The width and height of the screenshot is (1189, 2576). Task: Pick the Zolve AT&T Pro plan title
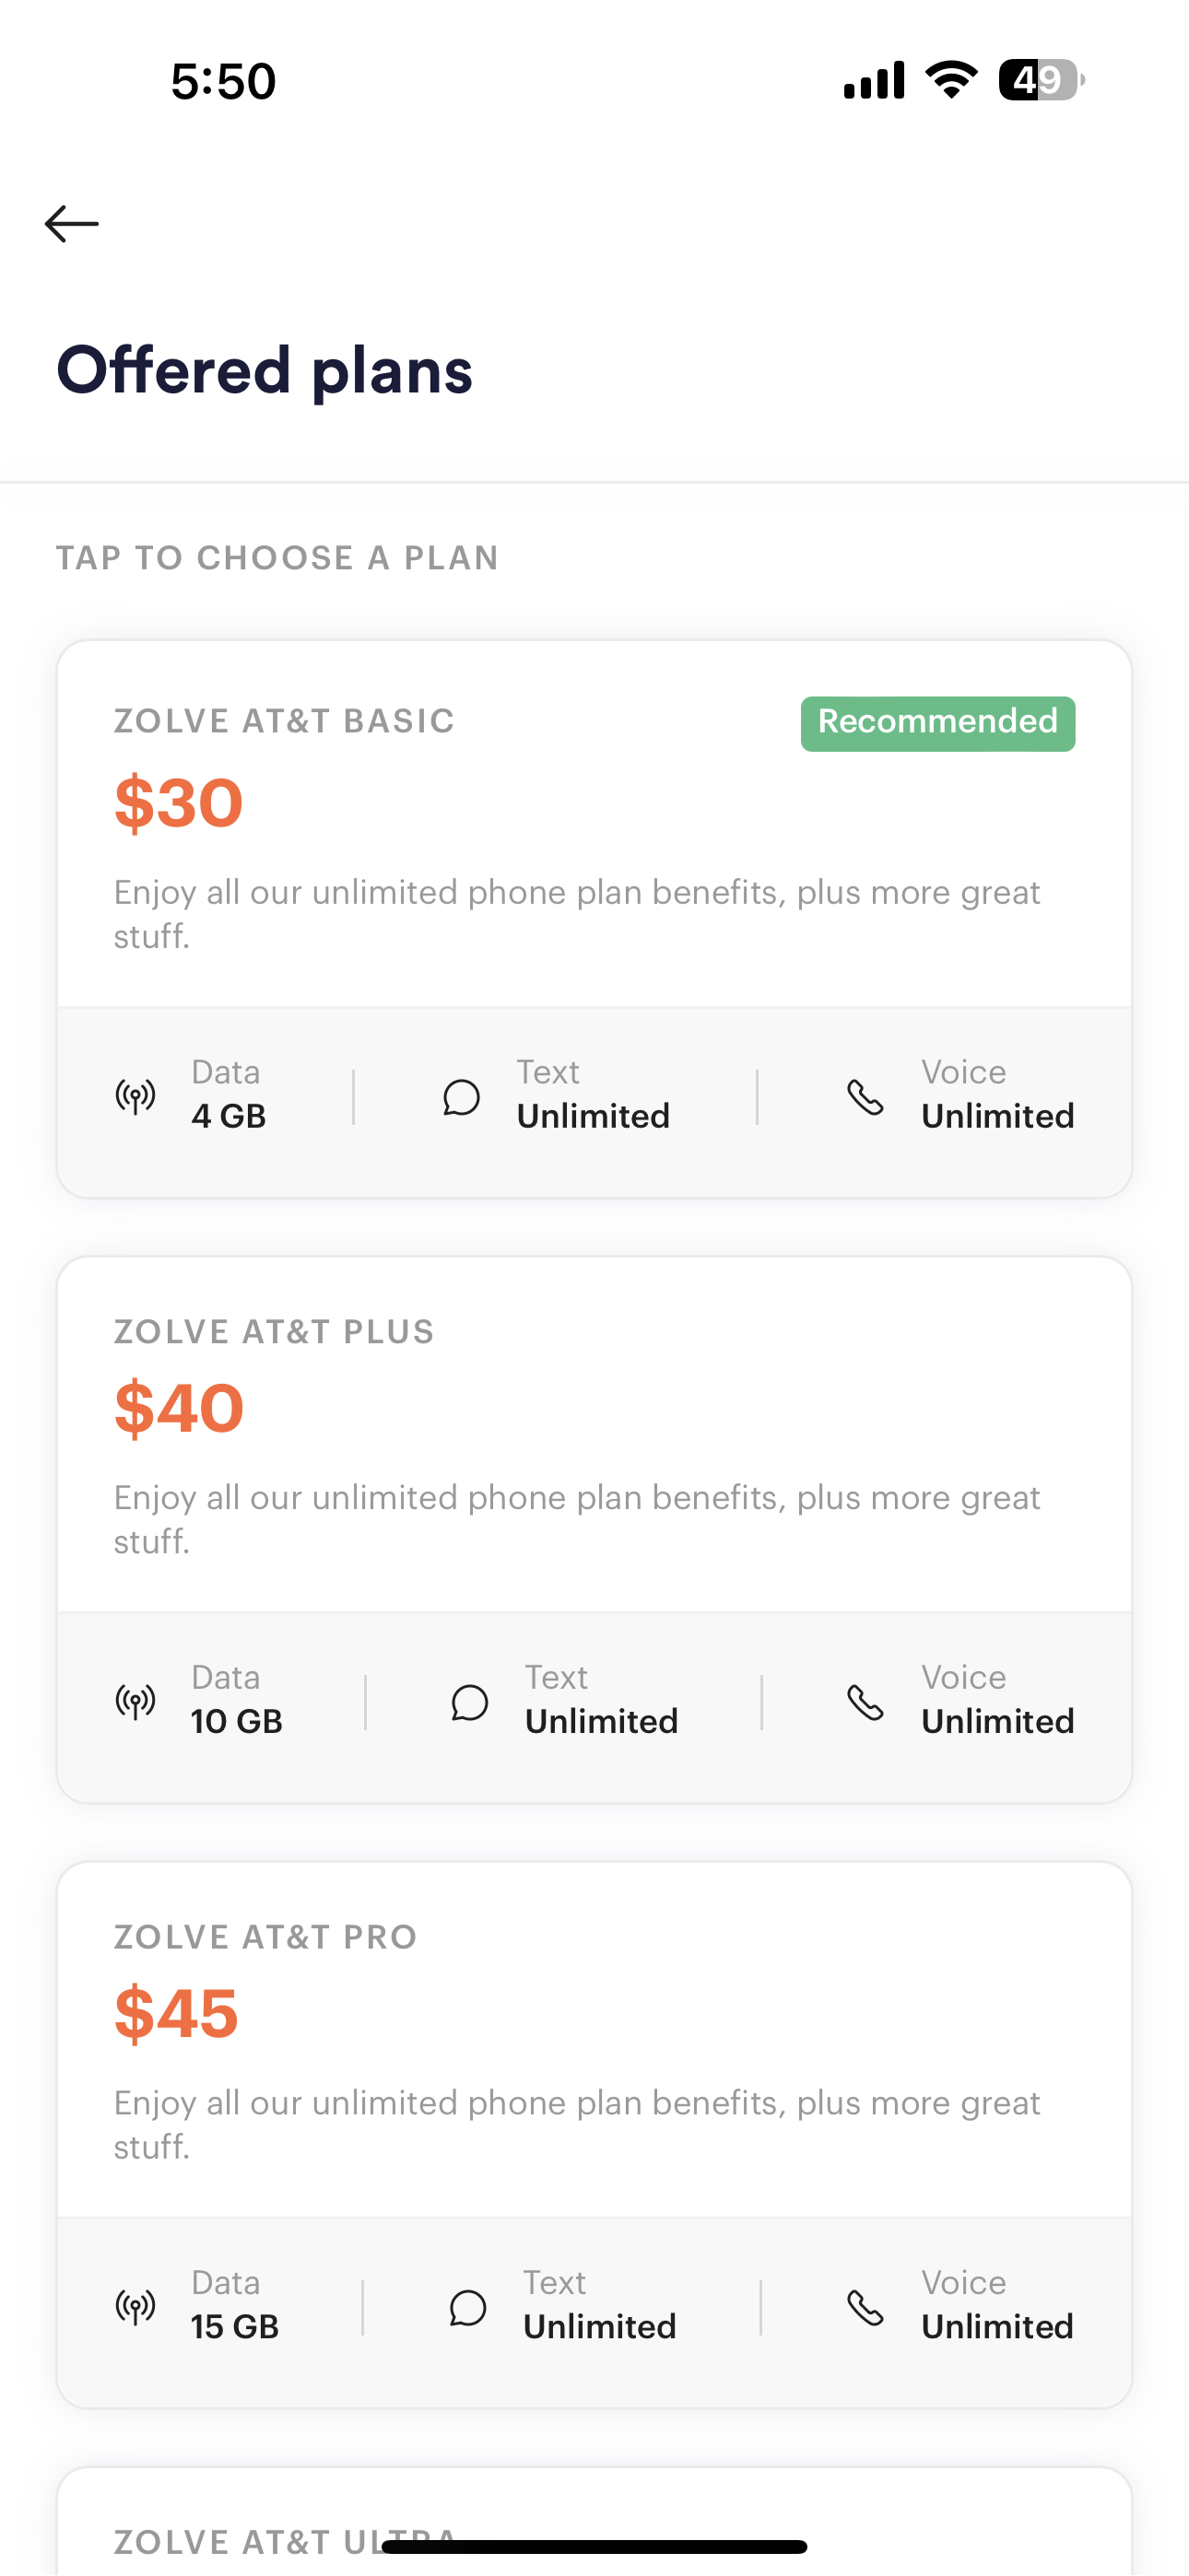pos(265,1937)
